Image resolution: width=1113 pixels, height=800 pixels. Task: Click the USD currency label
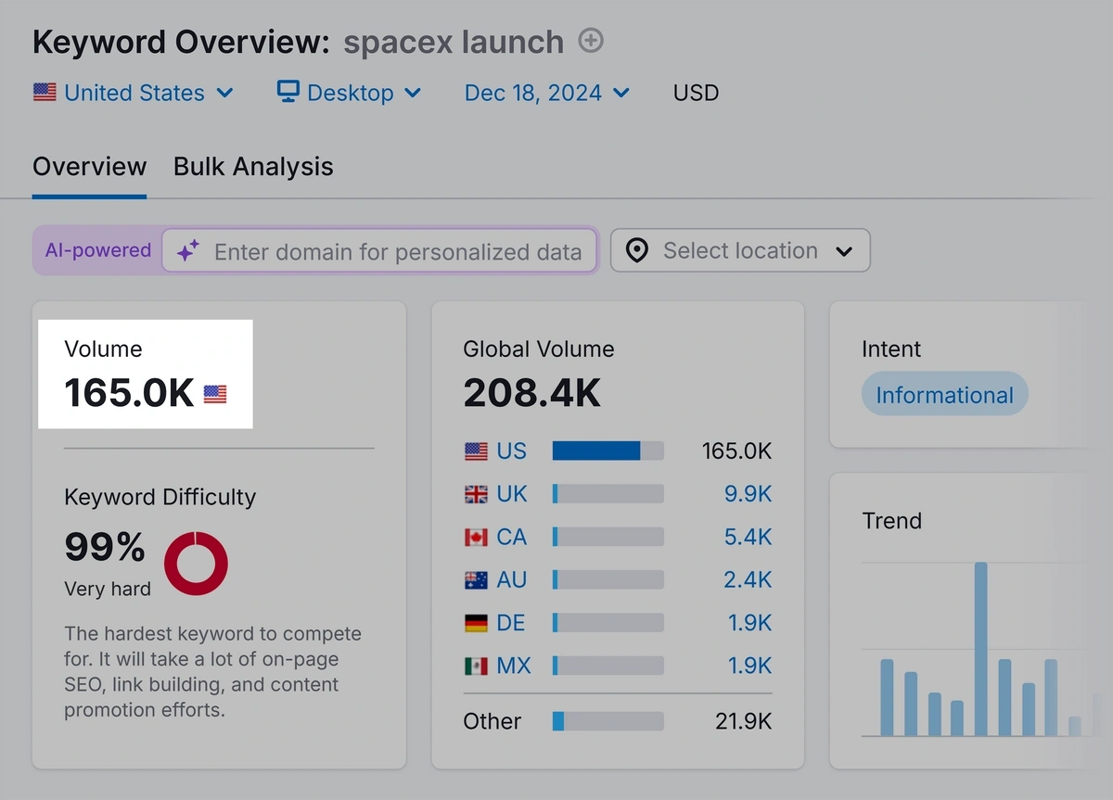click(x=696, y=93)
